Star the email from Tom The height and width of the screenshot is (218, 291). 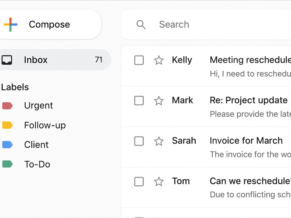(159, 182)
